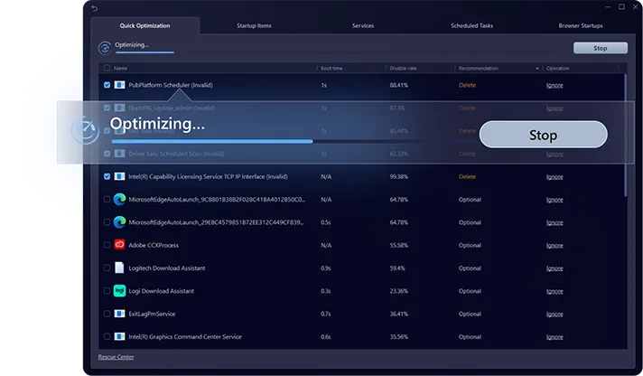Image resolution: width=643 pixels, height=376 pixels.
Task: Click the large Stop button in overlay
Action: click(543, 135)
